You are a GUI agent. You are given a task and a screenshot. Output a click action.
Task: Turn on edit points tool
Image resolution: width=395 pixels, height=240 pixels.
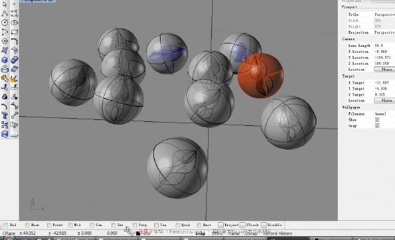(x=5, y=106)
